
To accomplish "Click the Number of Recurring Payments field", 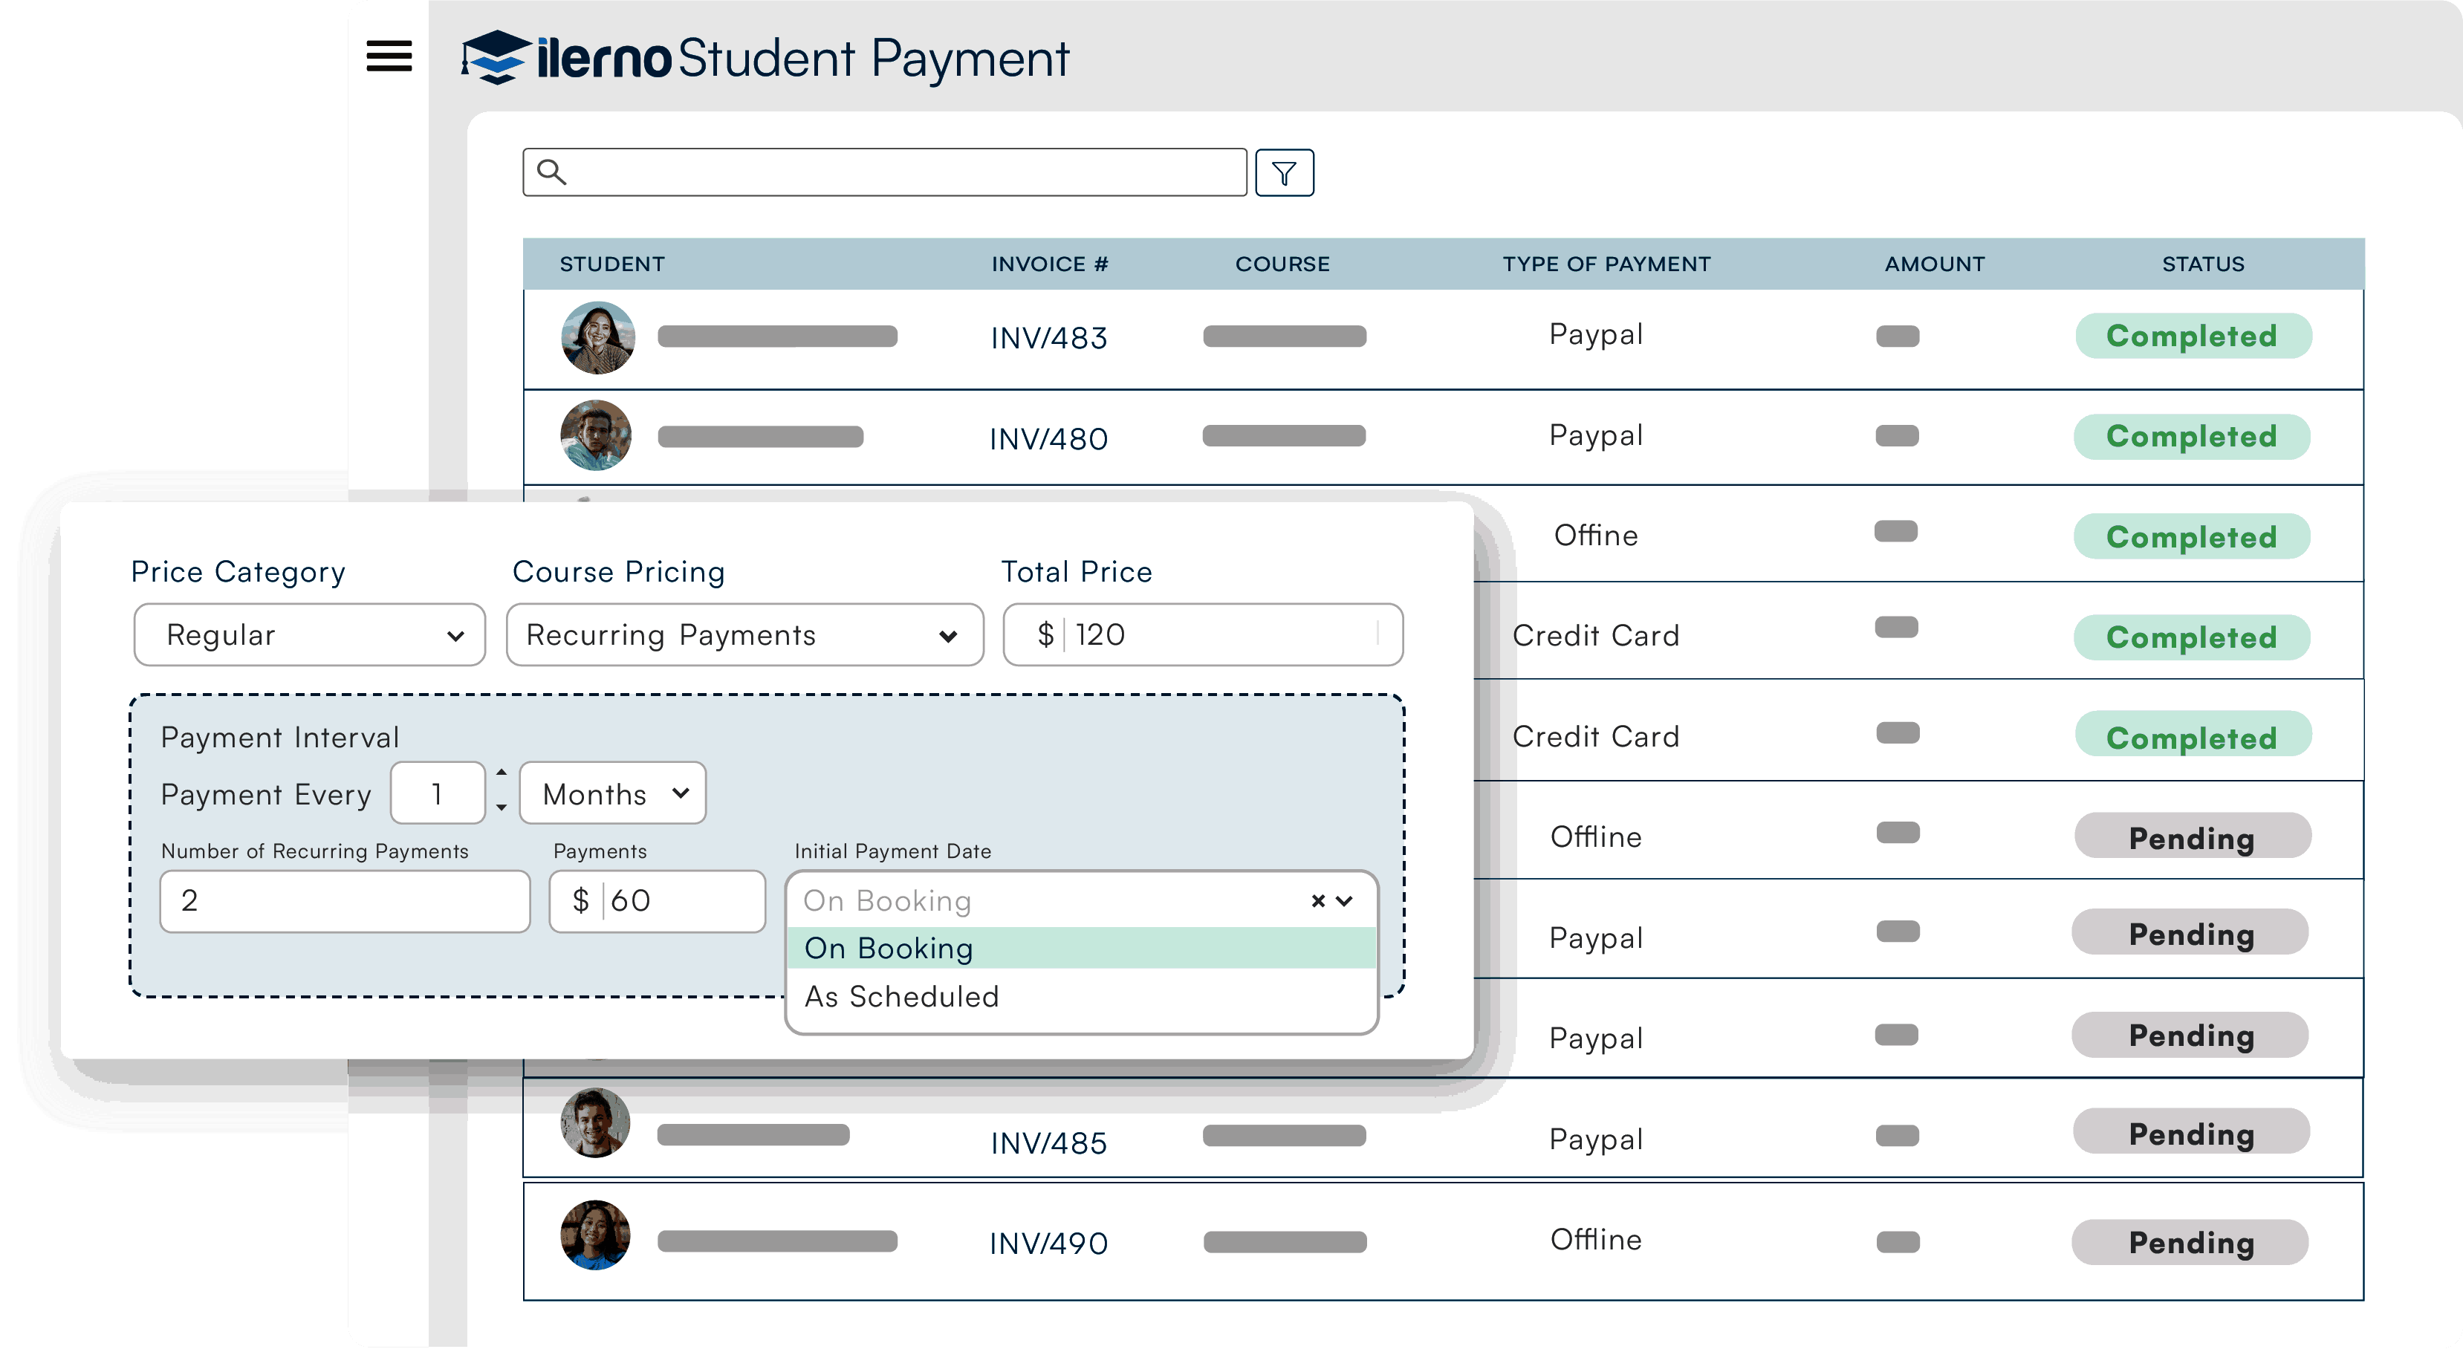I will coord(344,900).
